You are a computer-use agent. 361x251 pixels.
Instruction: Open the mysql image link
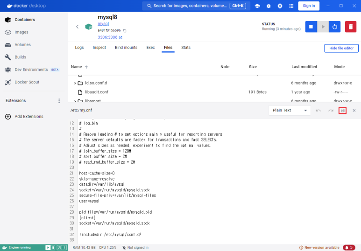coord(103,24)
